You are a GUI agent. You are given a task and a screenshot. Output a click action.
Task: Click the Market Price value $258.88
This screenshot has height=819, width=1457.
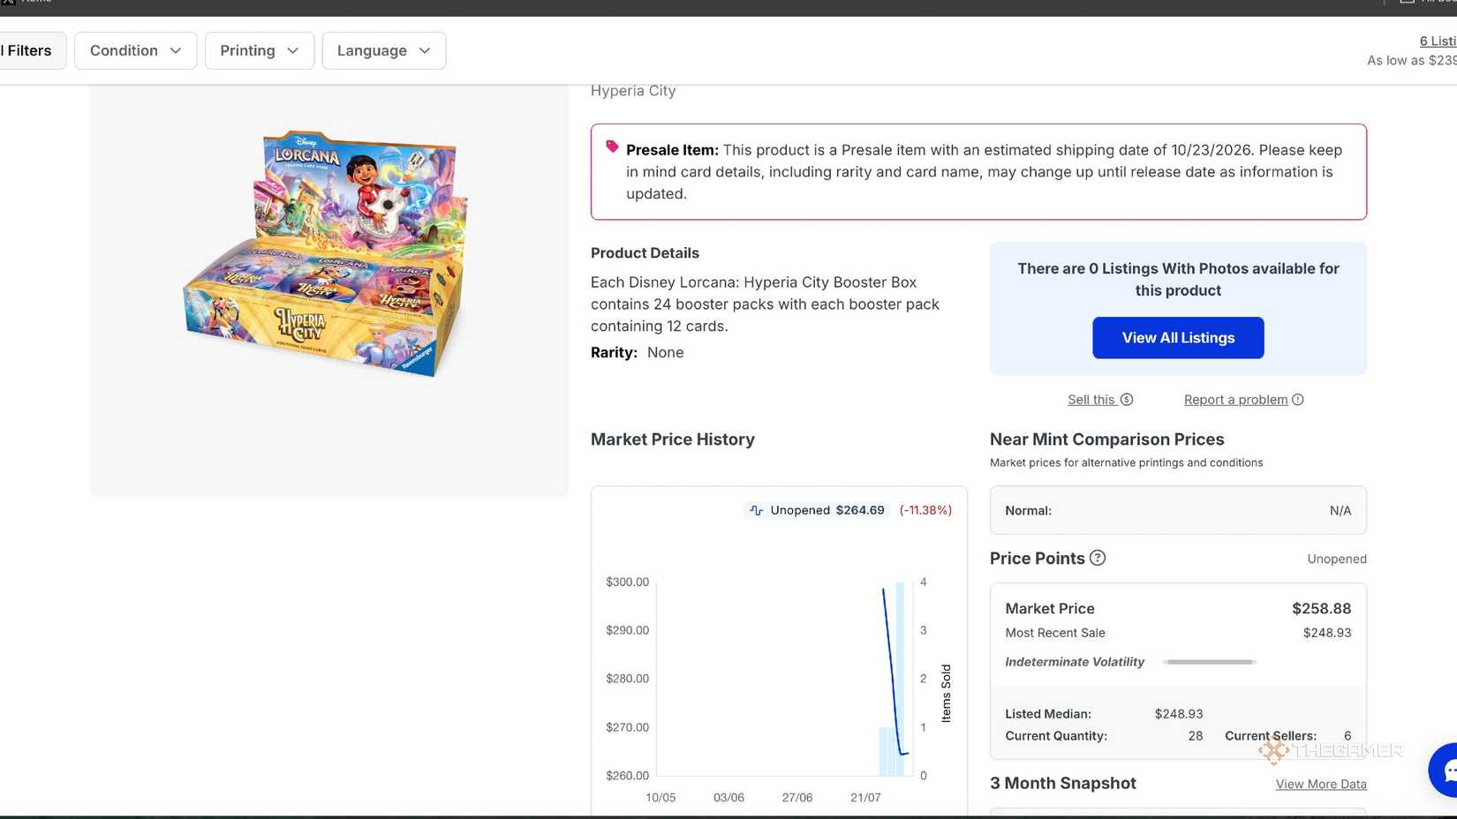pos(1321,608)
